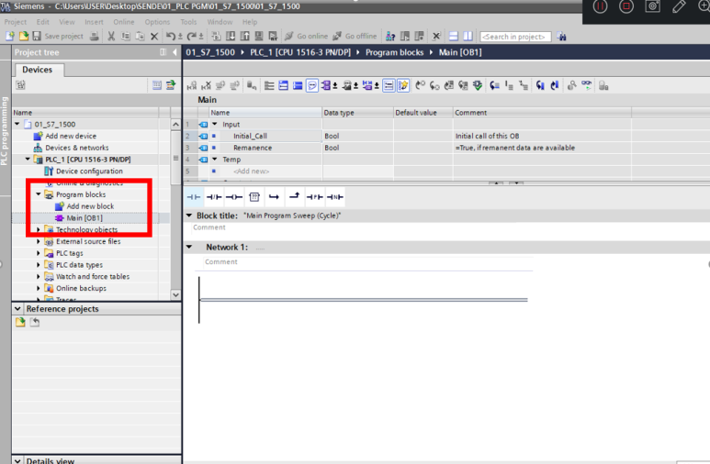This screenshot has width=710, height=464.
Task: Open the Options menu
Action: pos(157,22)
